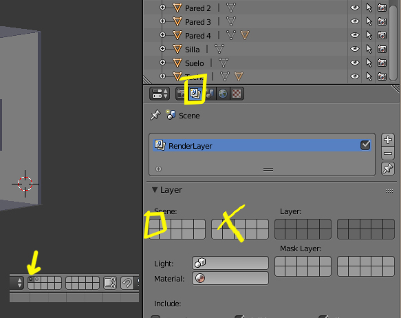Image resolution: width=401 pixels, height=318 pixels.
Task: Collapse the Layer panel triangle
Action: click(x=155, y=190)
